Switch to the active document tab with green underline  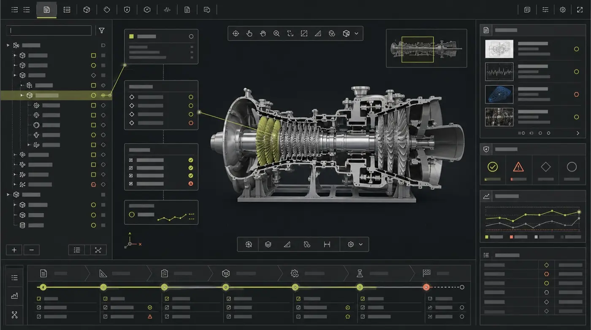46,10
